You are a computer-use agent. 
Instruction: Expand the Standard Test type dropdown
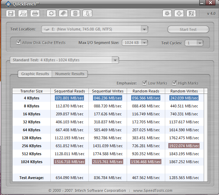pos(115,60)
